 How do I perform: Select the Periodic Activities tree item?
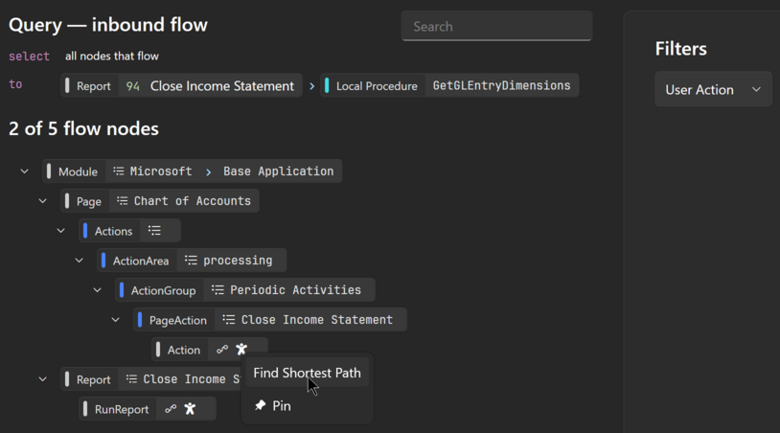(245, 290)
